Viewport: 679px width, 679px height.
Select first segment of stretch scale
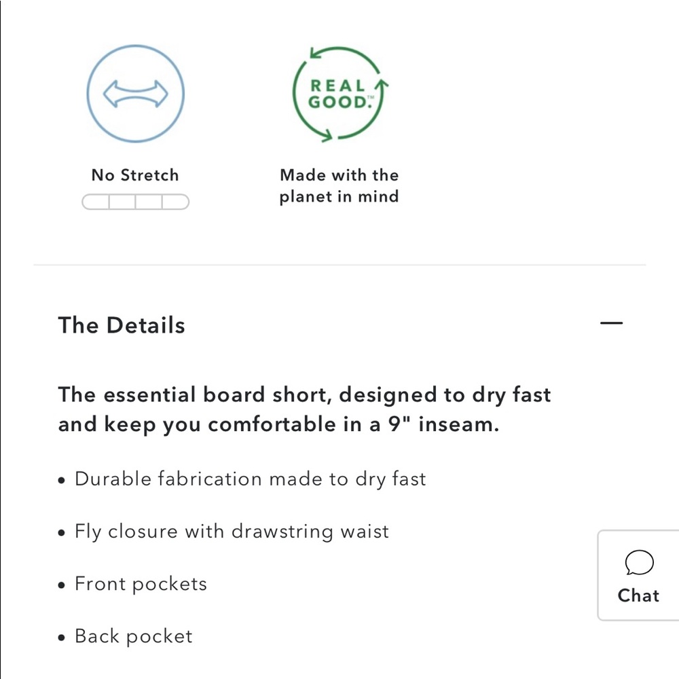96,202
